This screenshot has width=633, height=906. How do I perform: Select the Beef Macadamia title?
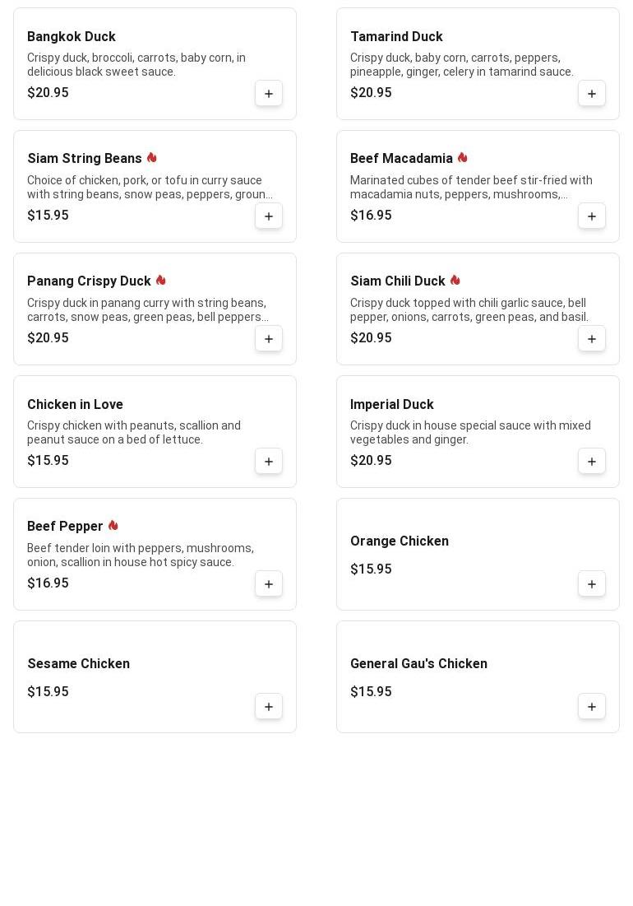[x=401, y=159]
